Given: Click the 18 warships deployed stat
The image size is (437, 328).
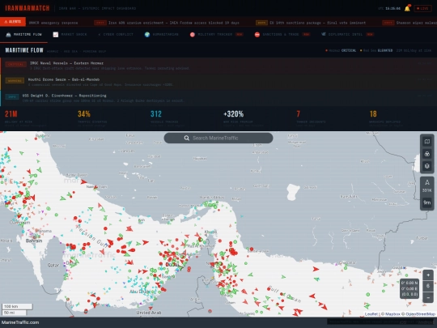Looking at the screenshot, I should click(x=373, y=114).
